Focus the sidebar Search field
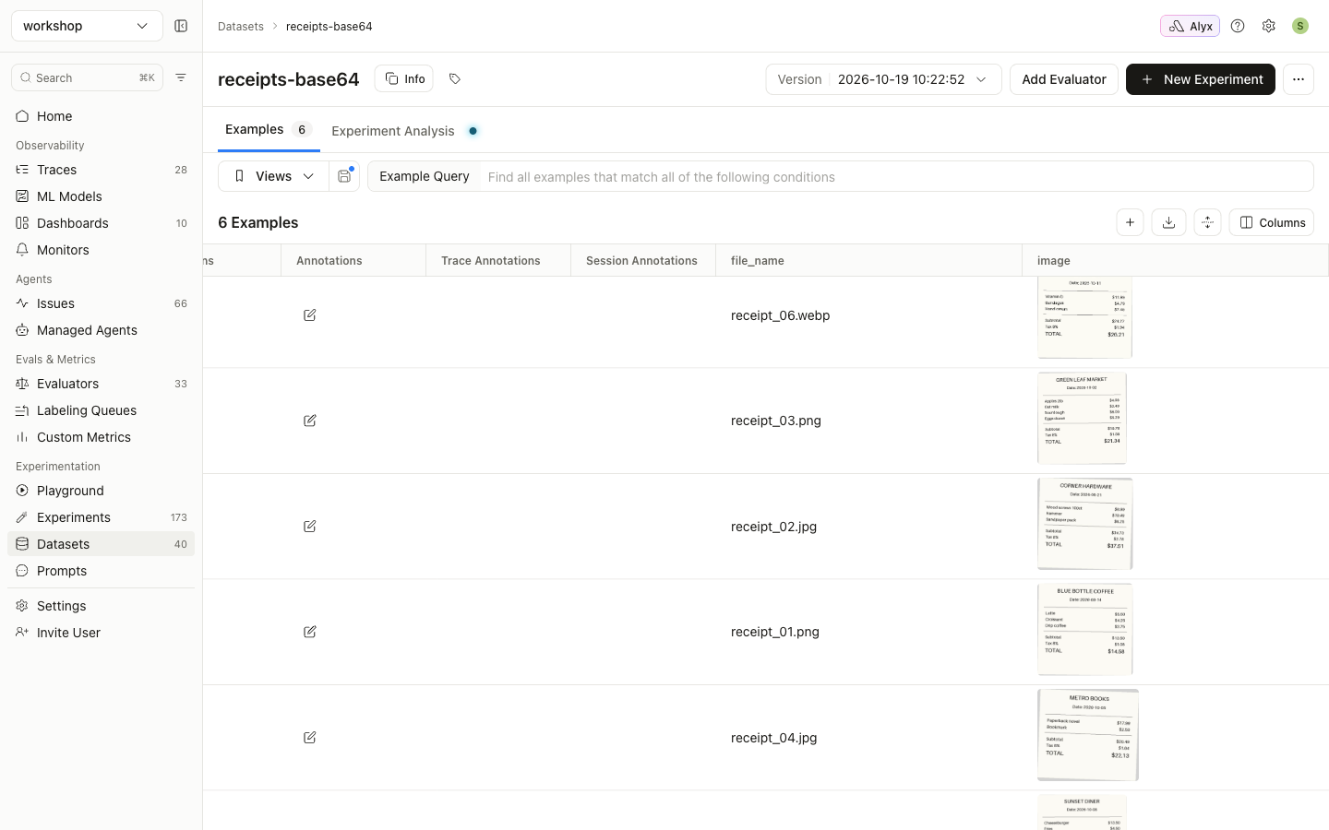 (87, 77)
